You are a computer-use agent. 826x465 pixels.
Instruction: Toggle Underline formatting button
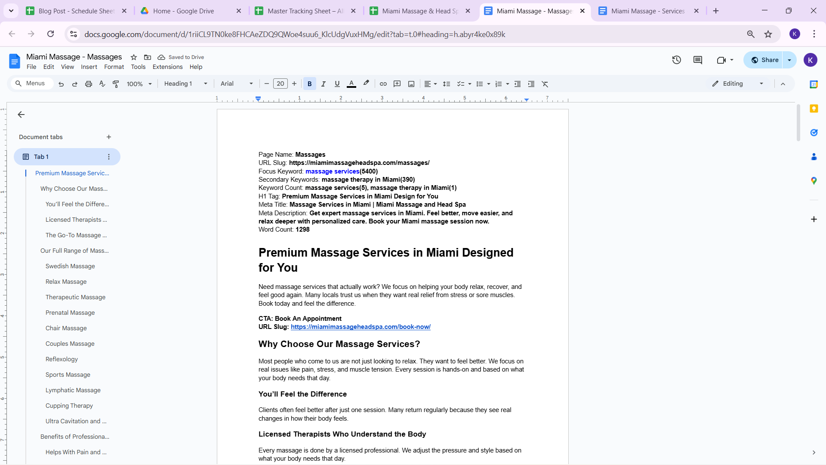[x=337, y=84]
